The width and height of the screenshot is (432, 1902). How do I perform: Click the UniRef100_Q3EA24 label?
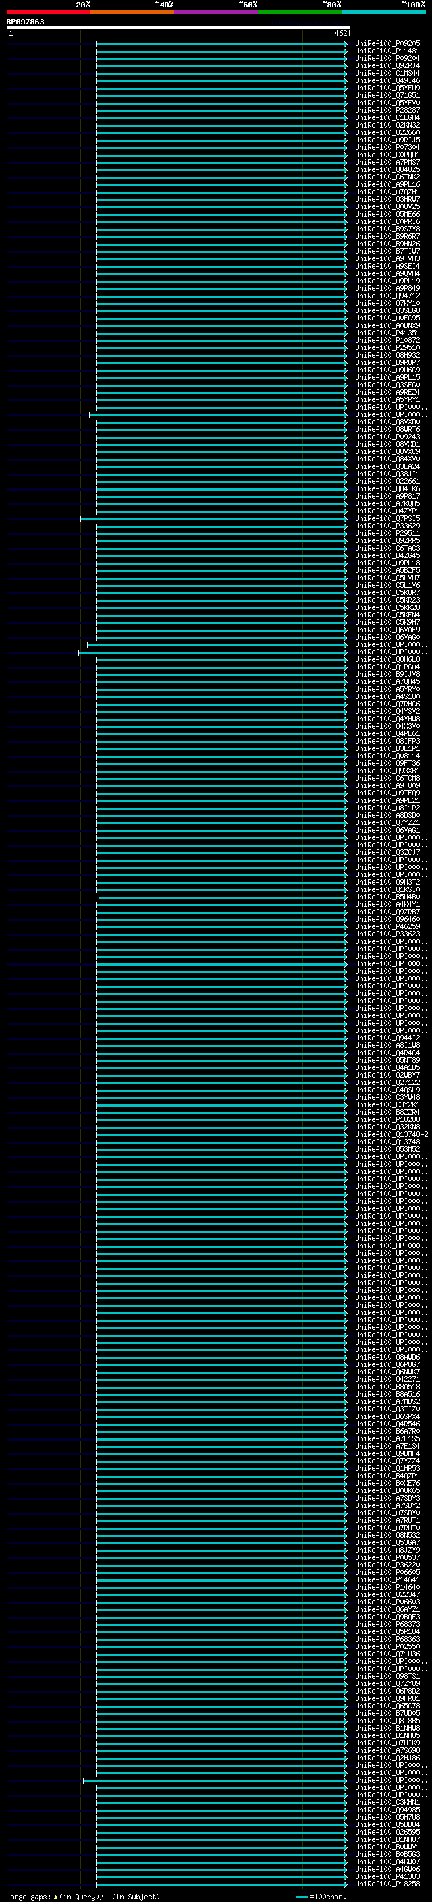(x=387, y=467)
